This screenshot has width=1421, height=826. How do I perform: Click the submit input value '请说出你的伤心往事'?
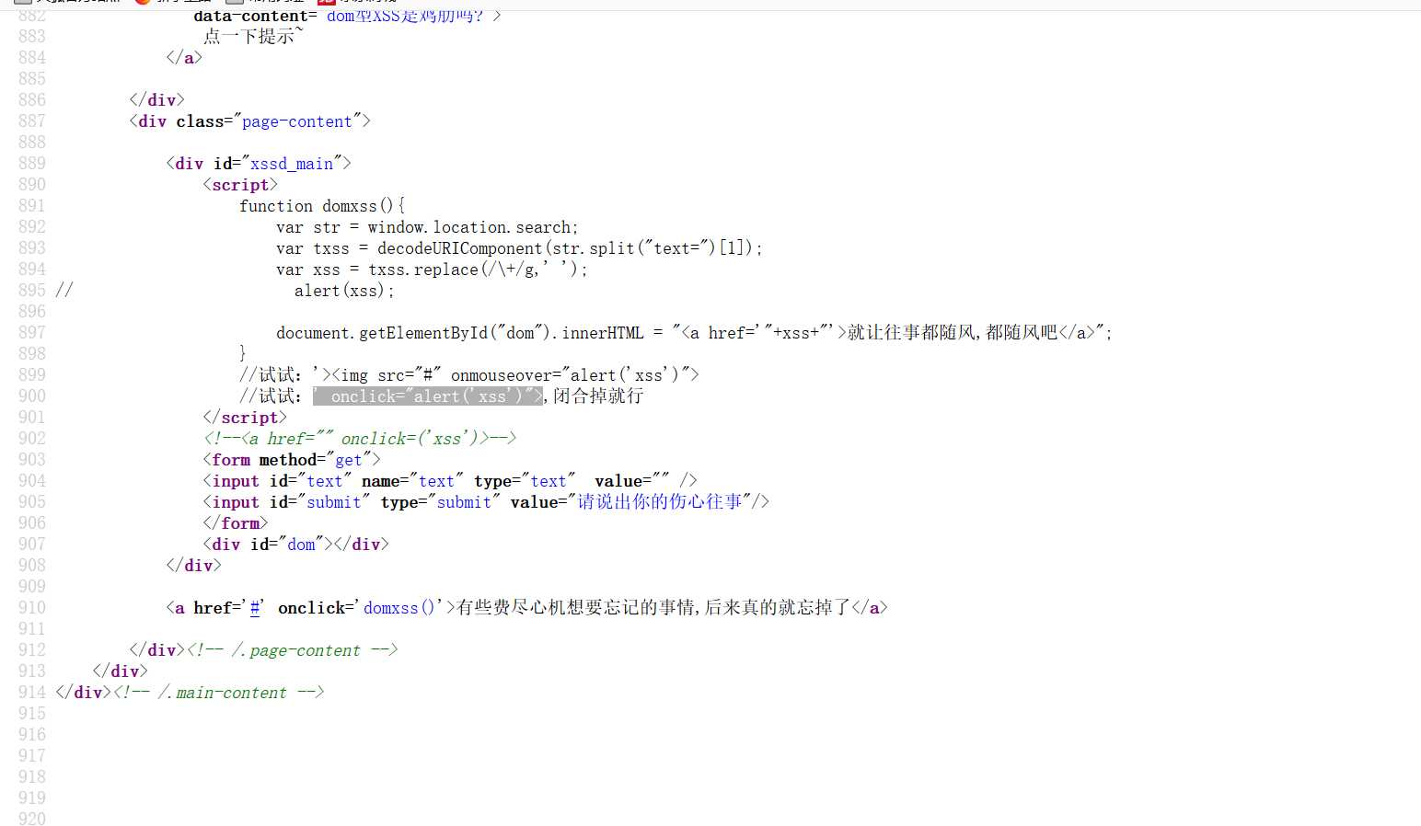[x=659, y=502]
